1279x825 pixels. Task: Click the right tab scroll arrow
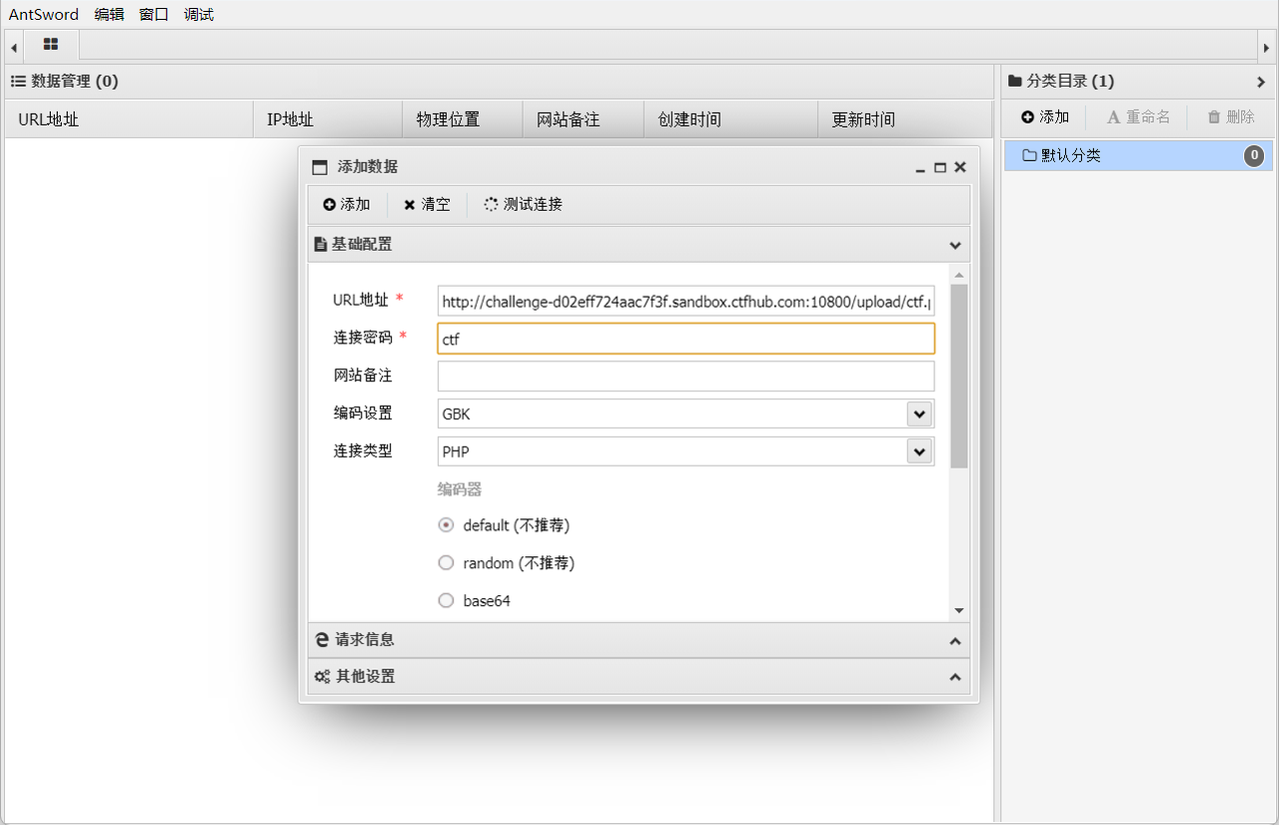[1267, 47]
